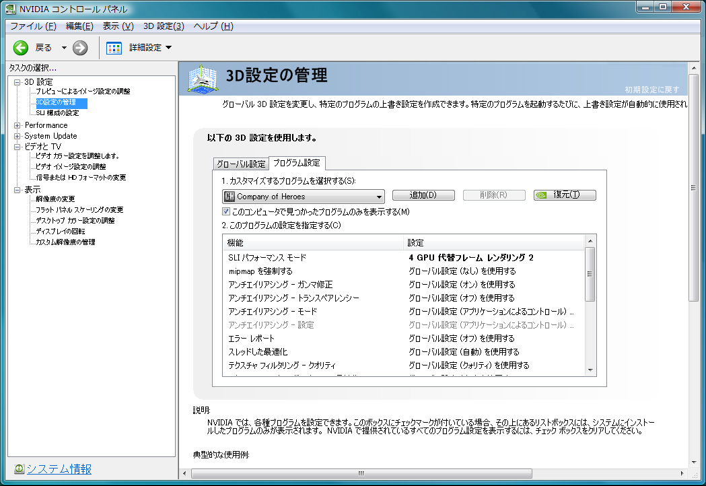Click 4 GPU 代替フレーム レンダリング 2 setting
The width and height of the screenshot is (706, 486).
[x=471, y=258]
